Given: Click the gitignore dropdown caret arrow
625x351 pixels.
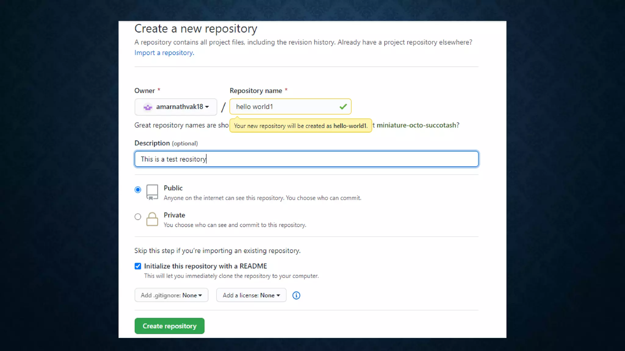Looking at the screenshot, I should 200,295.
